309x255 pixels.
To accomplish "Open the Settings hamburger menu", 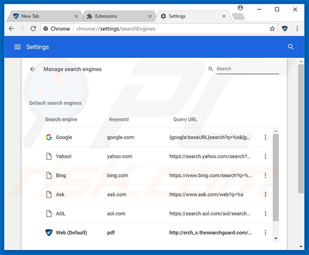I will tap(18, 47).
